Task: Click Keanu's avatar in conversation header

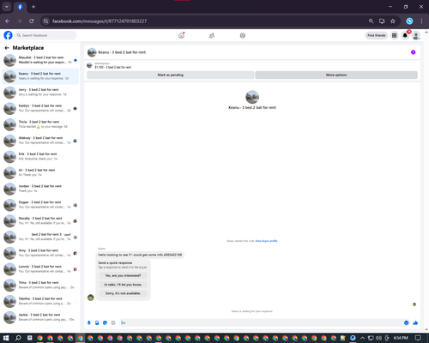Action: pos(92,52)
